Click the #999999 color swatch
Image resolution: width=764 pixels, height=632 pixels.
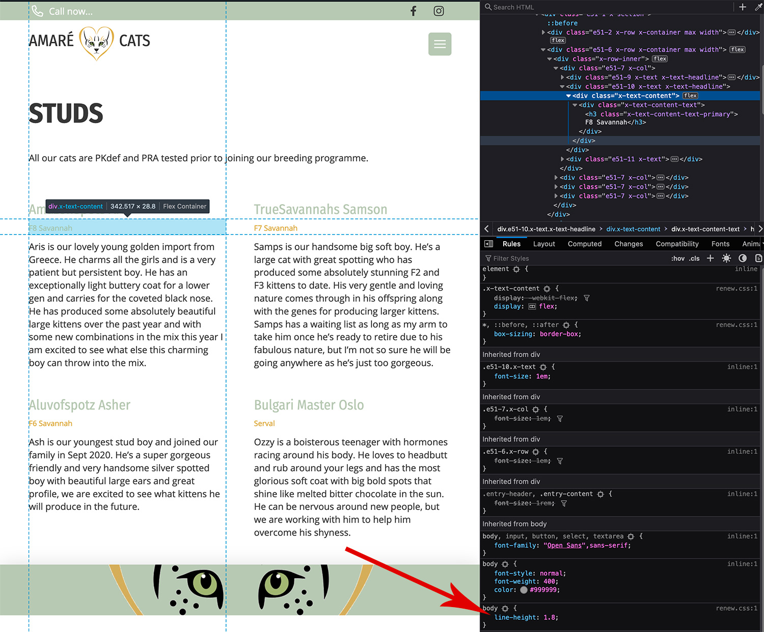point(524,590)
